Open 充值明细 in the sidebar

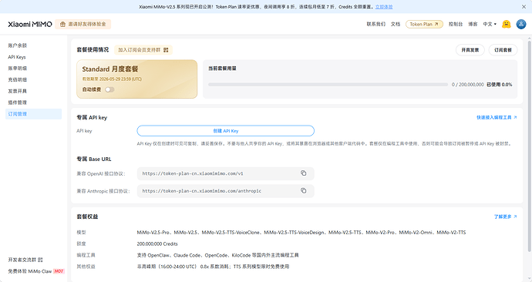[x=17, y=79]
